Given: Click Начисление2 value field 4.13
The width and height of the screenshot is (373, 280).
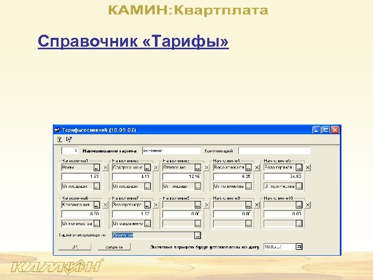Looking at the screenshot, I should [x=131, y=177].
